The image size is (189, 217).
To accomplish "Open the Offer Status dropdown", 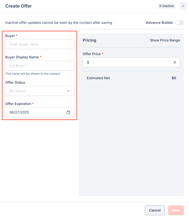I will tap(40, 91).
